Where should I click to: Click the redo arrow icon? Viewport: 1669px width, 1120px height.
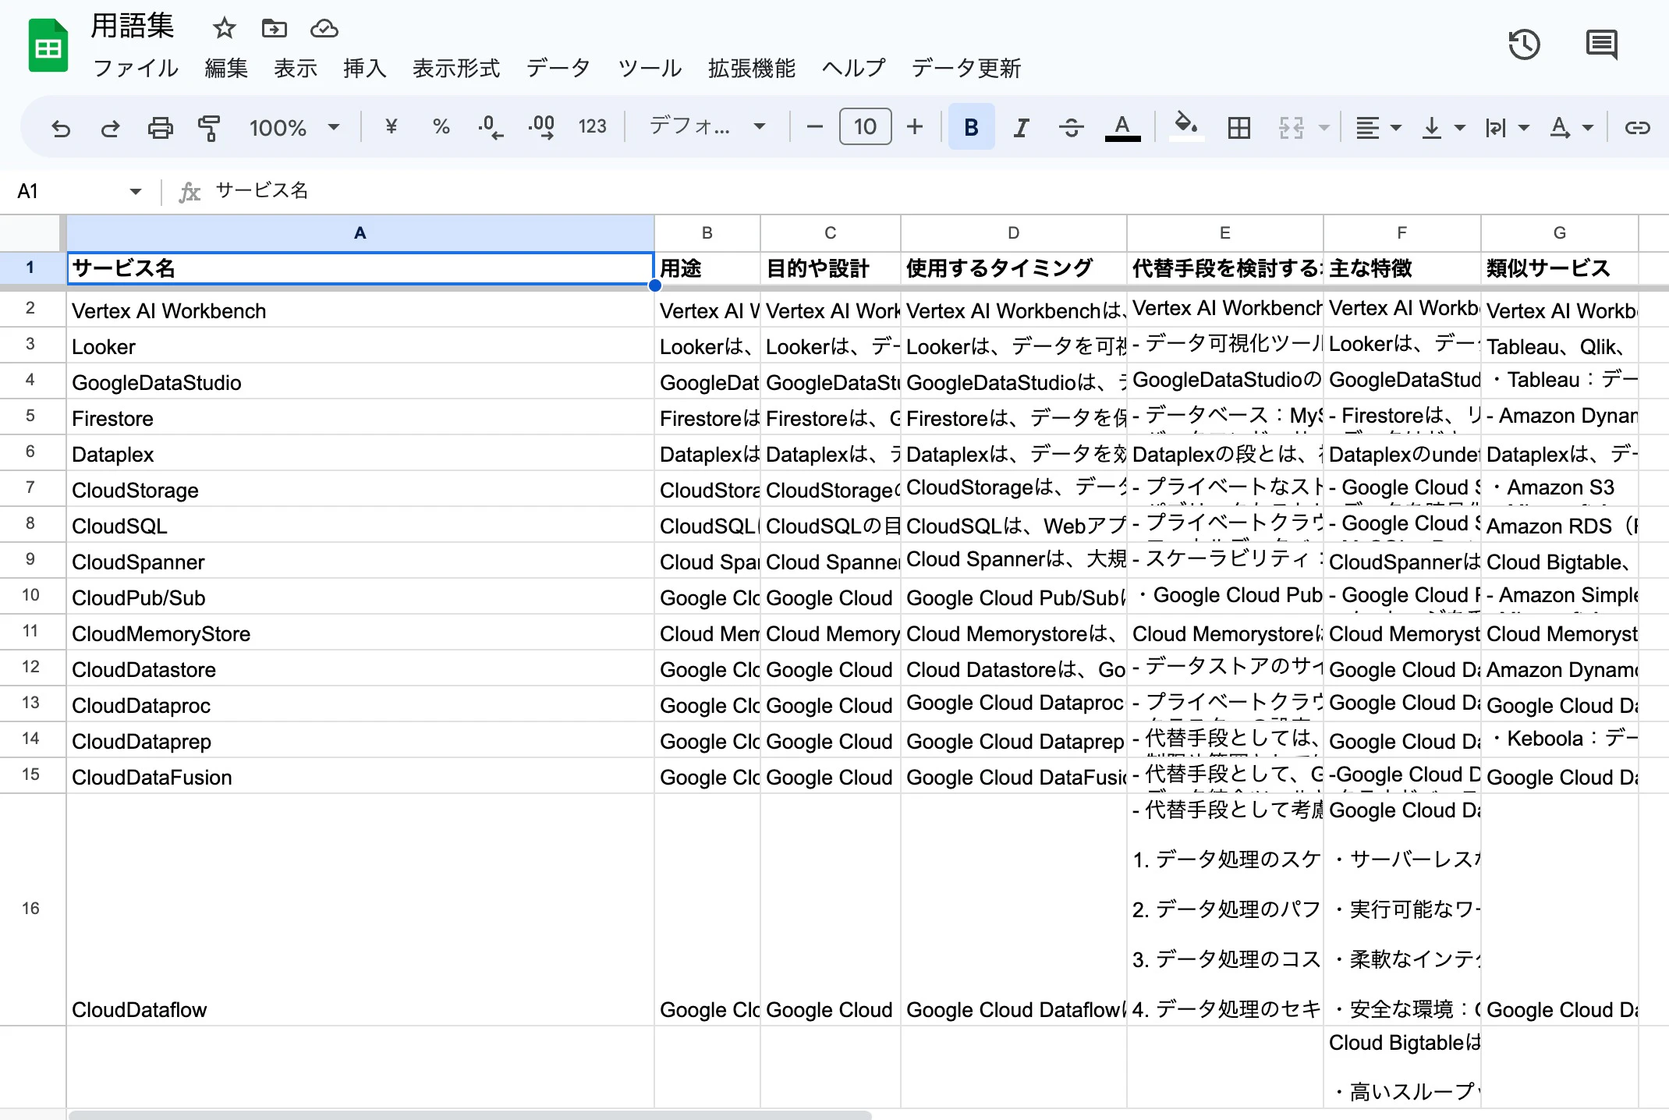tap(110, 127)
